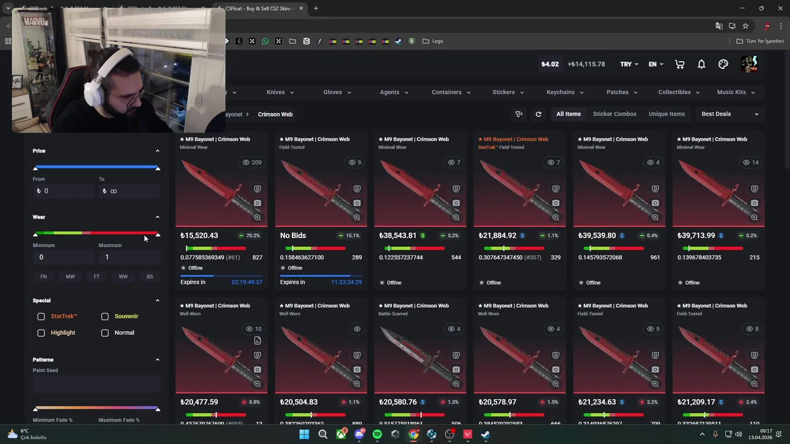Click the green dollar badge beside ₺38,543.81
Viewport: 790px width, 444px height.
point(423,236)
